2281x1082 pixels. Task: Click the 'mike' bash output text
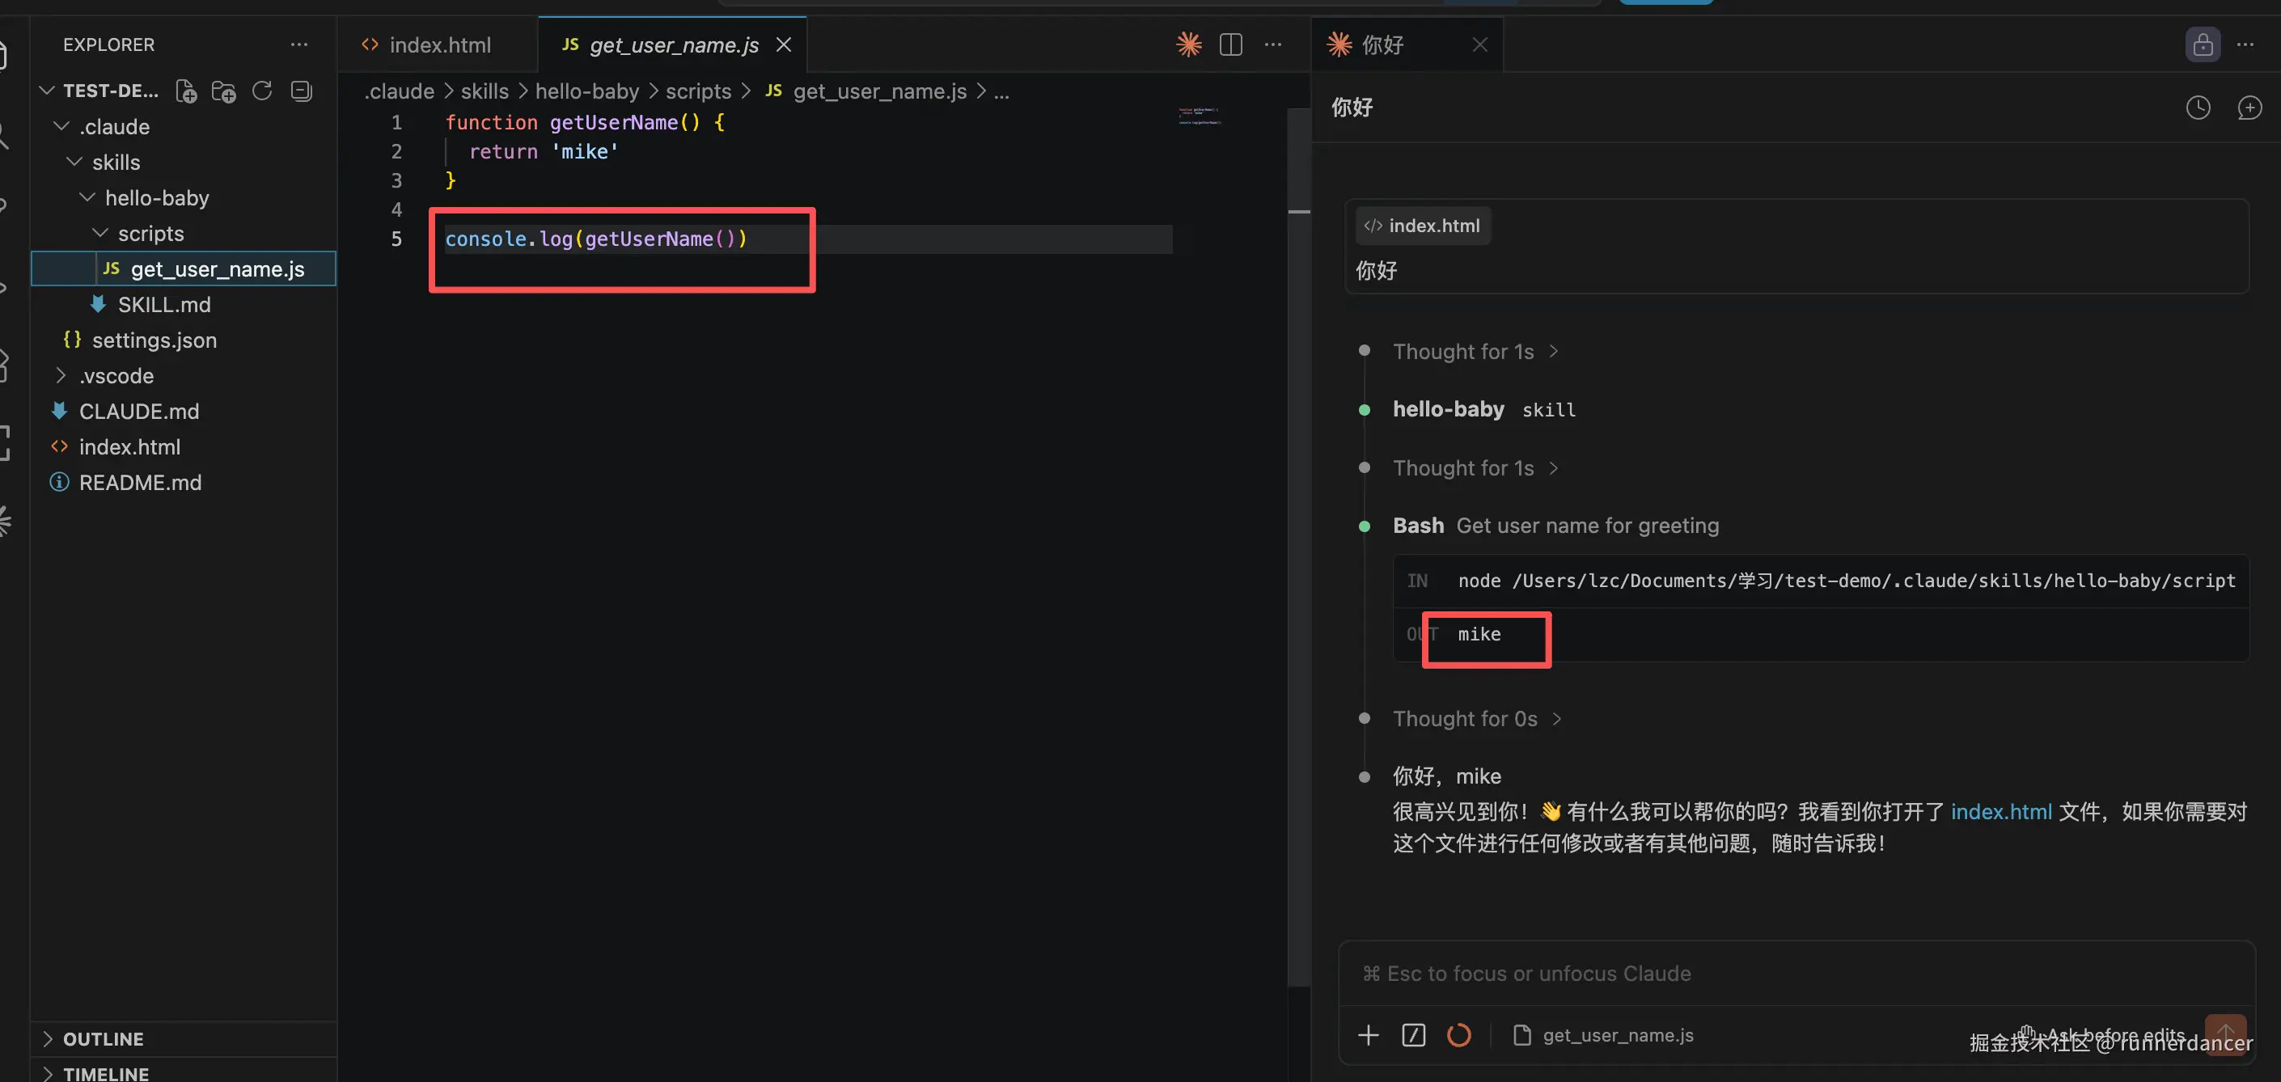tap(1479, 634)
